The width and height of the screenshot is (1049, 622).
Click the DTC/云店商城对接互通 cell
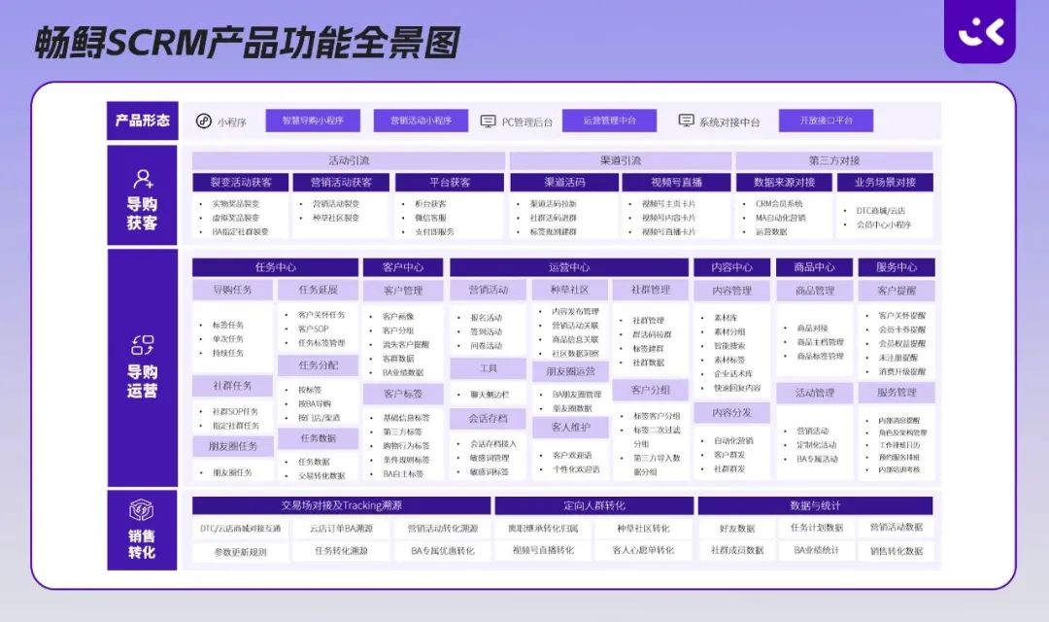[x=240, y=529]
